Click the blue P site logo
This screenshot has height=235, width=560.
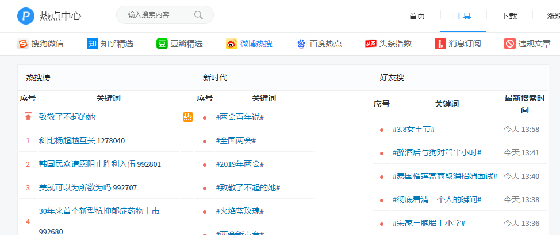(x=26, y=15)
